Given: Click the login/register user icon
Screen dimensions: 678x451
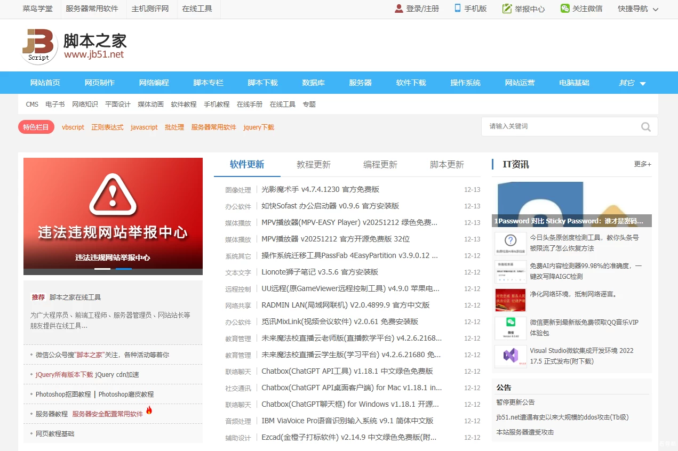Looking at the screenshot, I should point(399,9).
